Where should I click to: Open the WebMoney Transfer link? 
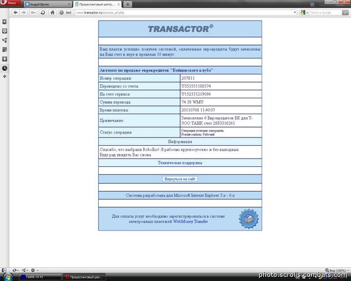coord(190,222)
